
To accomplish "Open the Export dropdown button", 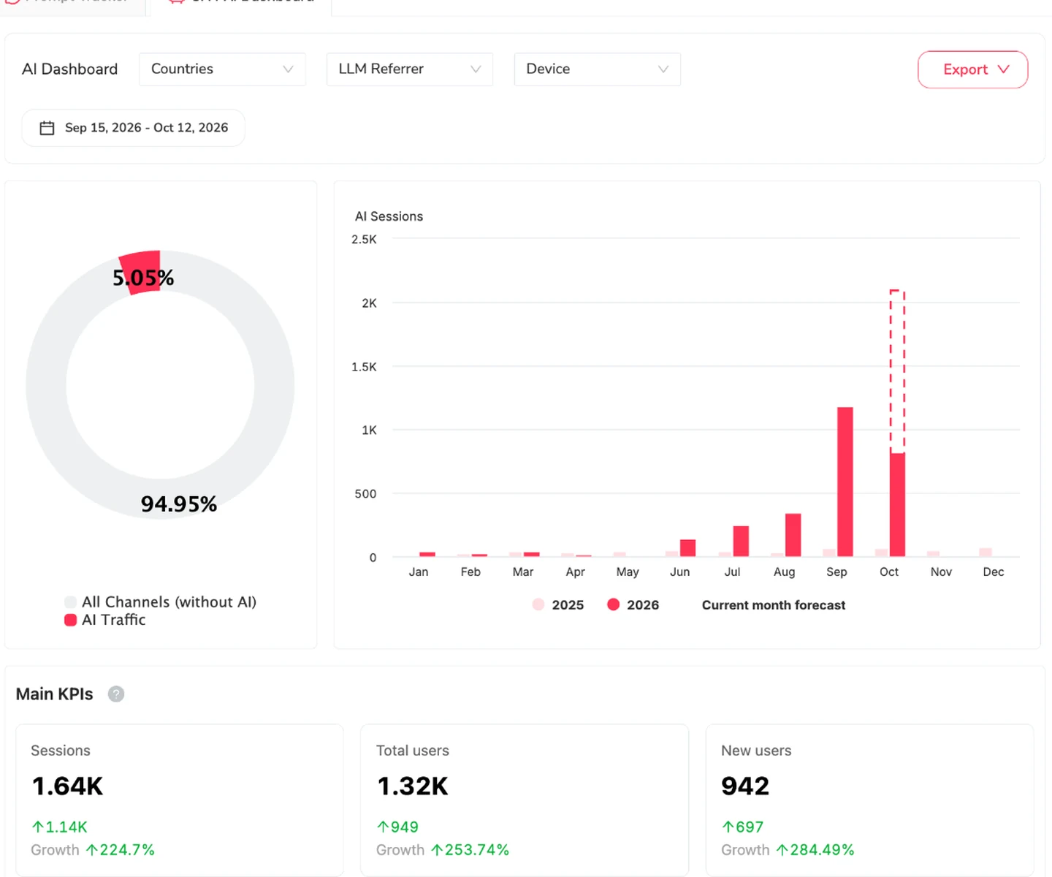I will [x=972, y=69].
